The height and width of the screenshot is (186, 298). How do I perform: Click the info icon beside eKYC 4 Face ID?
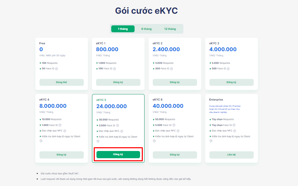60,125
